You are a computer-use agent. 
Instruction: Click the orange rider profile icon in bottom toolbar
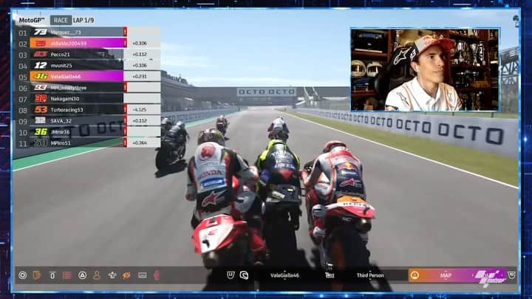pyautogui.click(x=97, y=275)
